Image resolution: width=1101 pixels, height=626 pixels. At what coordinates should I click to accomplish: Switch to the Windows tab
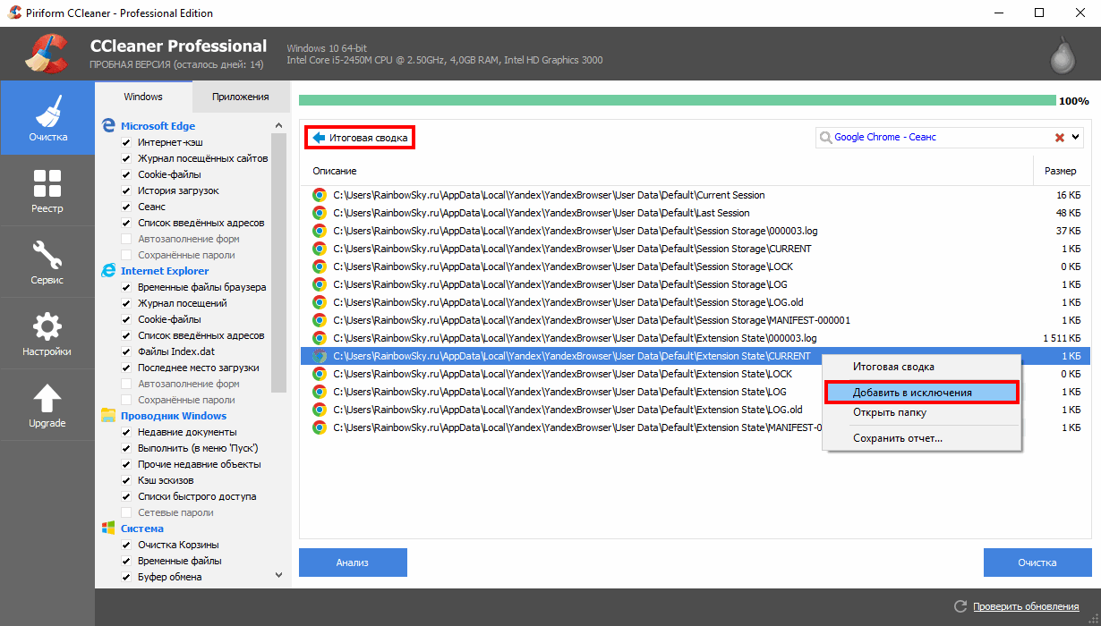click(x=143, y=97)
